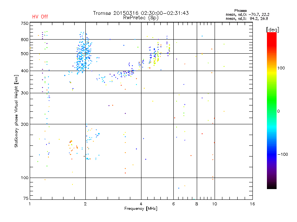Click the x-axis label '2'
This screenshot has height=222, width=297.
pyautogui.click(x=85, y=204)
